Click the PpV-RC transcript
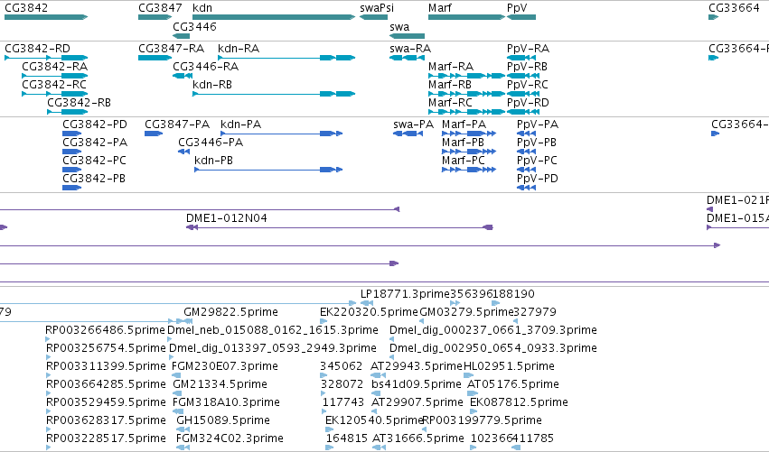The width and height of the screenshot is (769, 452). pos(523,94)
